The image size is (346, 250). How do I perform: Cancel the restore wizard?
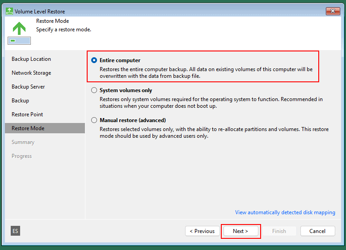(317, 231)
